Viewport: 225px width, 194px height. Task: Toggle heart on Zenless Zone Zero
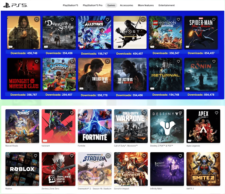(x=72, y=156)
